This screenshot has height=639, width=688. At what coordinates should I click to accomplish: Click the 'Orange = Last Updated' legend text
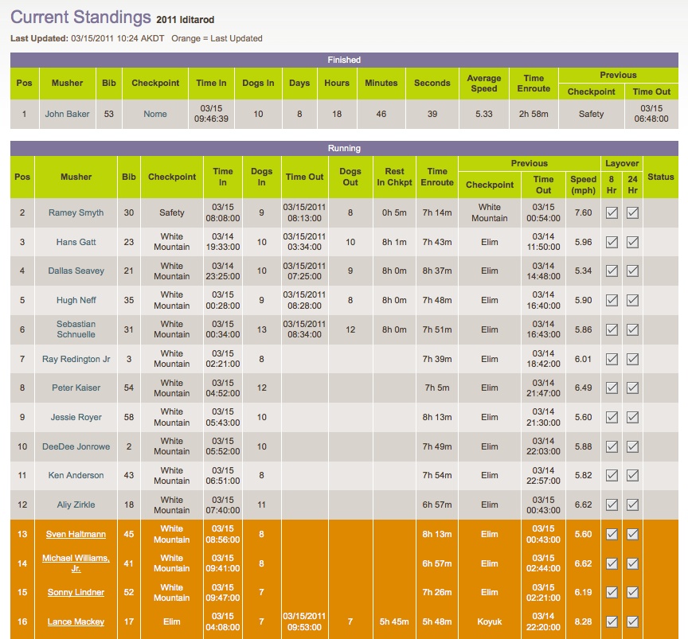coord(217,38)
